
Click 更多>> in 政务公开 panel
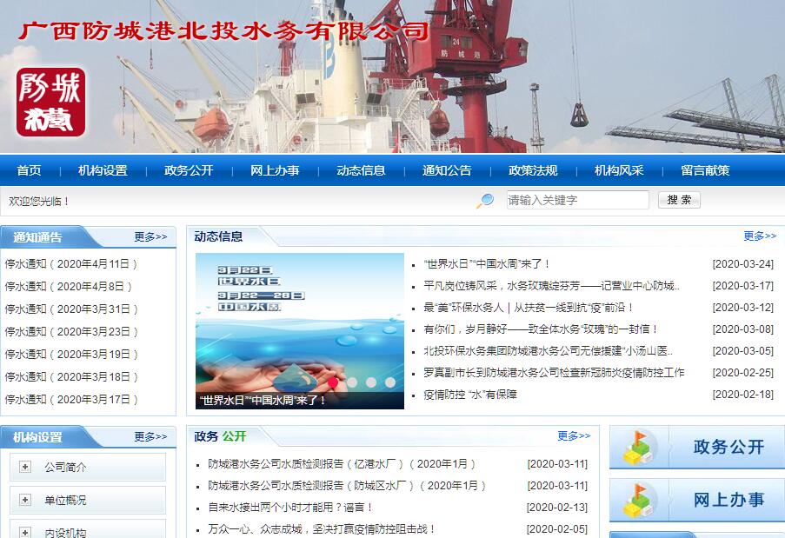click(x=575, y=436)
